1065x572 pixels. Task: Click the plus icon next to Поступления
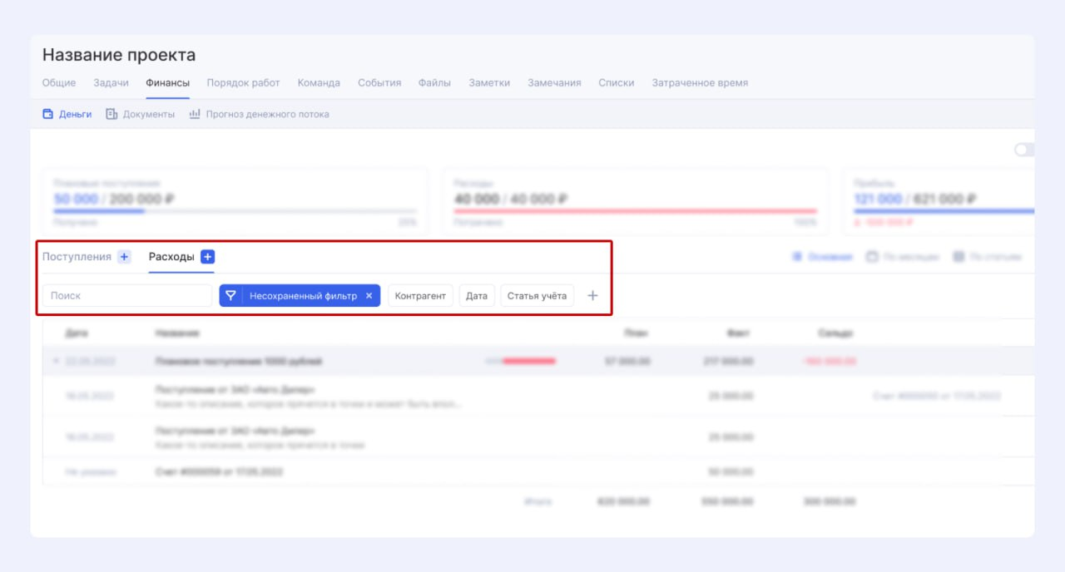click(124, 257)
